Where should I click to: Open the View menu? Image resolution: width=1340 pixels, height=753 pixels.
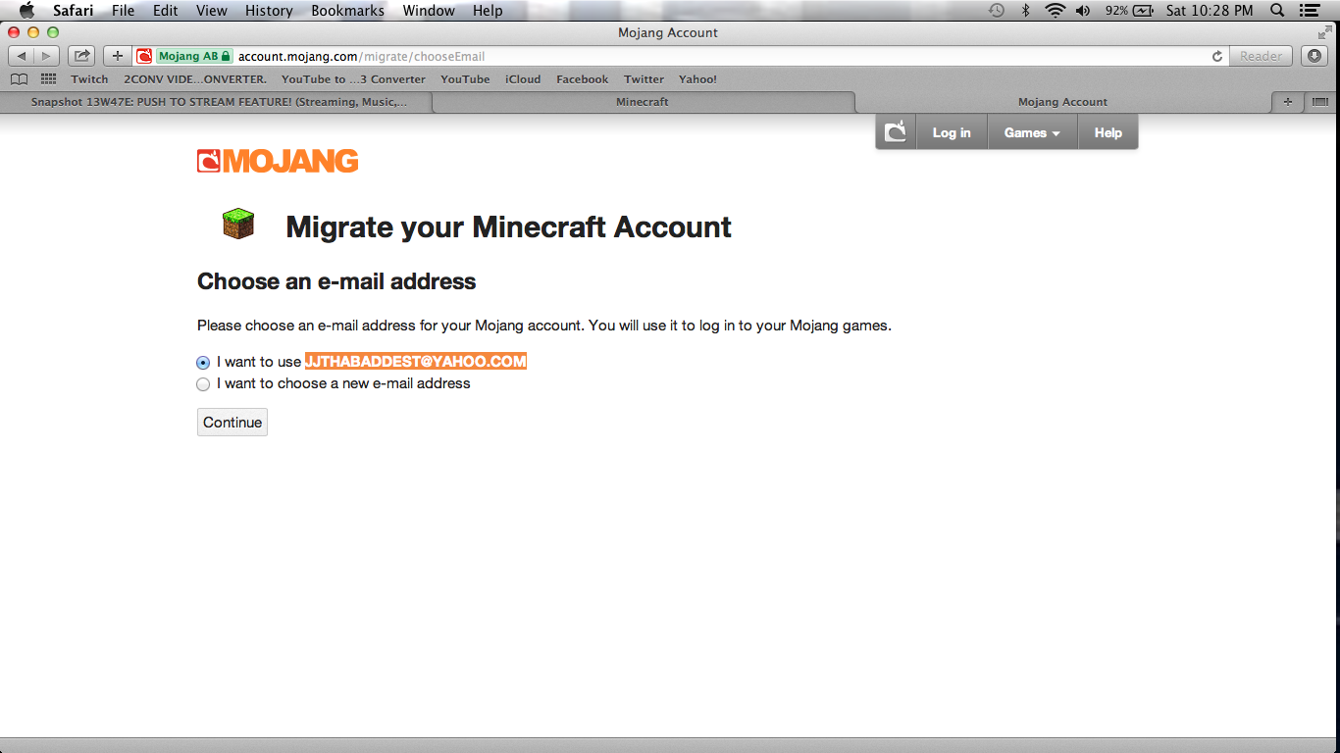click(x=211, y=10)
